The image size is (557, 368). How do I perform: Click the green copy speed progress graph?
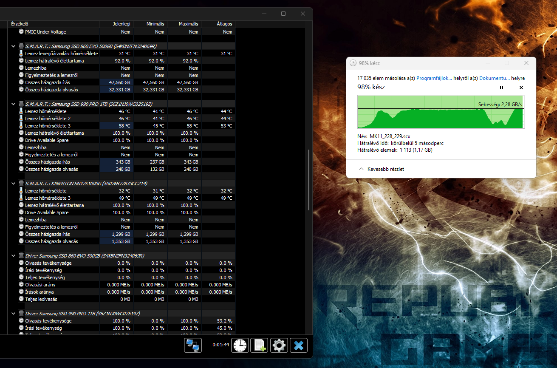tap(441, 112)
